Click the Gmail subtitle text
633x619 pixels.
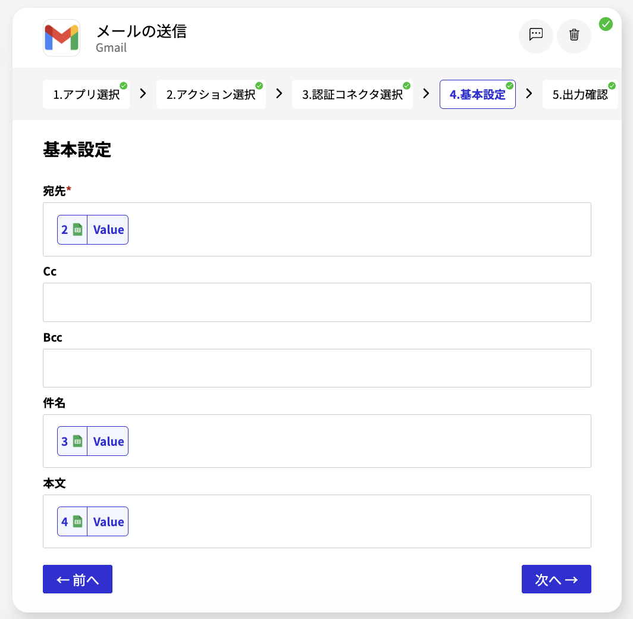tap(111, 48)
